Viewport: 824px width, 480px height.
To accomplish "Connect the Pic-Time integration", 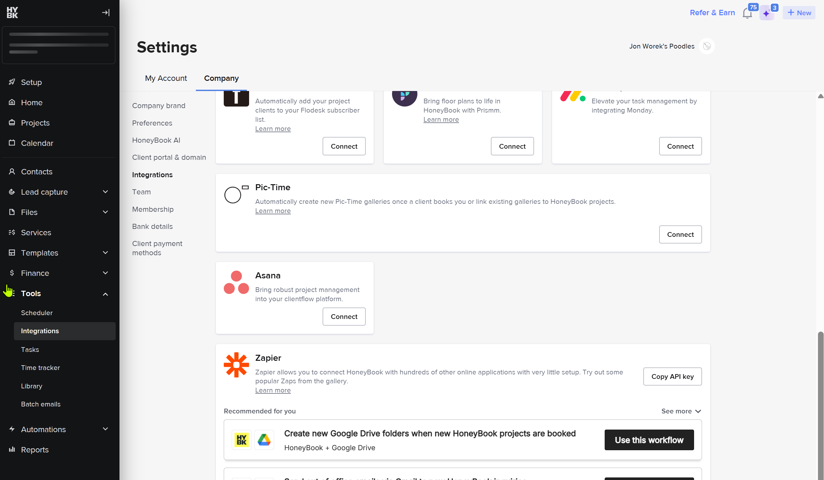I will 680,234.
